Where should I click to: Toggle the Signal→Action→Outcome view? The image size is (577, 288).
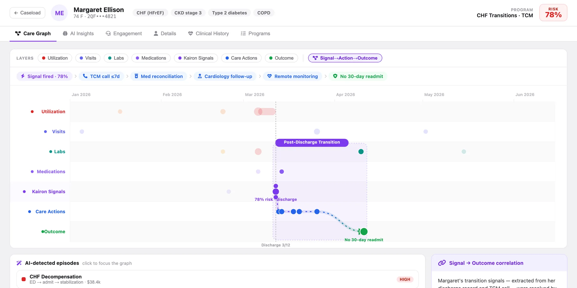[x=345, y=58]
